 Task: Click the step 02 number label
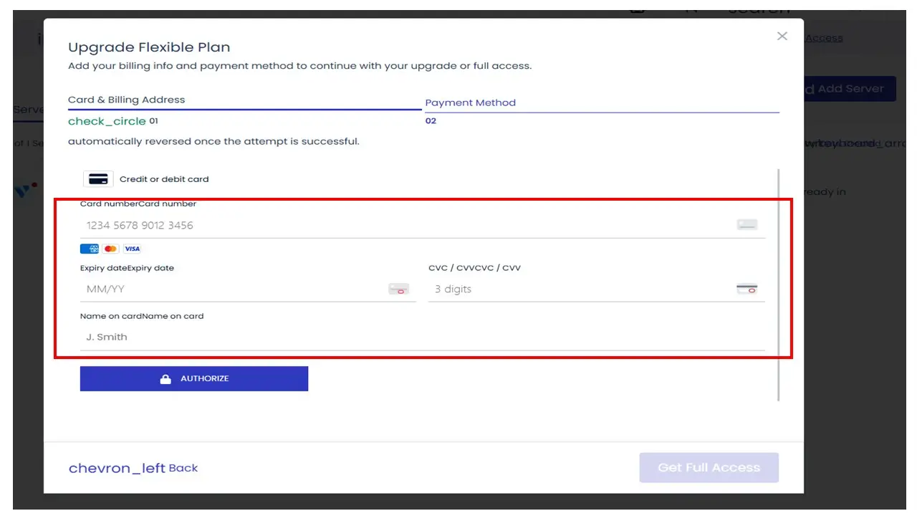(x=431, y=121)
